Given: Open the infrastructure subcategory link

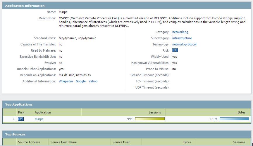Looking at the screenshot, I should coord(182,38).
